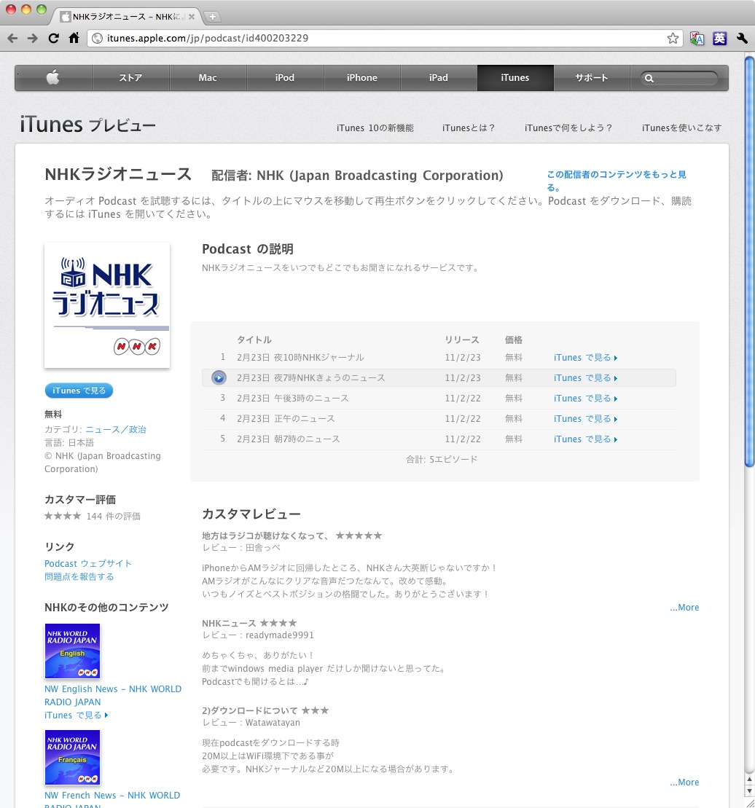Select the iTunes navigation tab
This screenshot has width=755, height=808.
(515, 78)
